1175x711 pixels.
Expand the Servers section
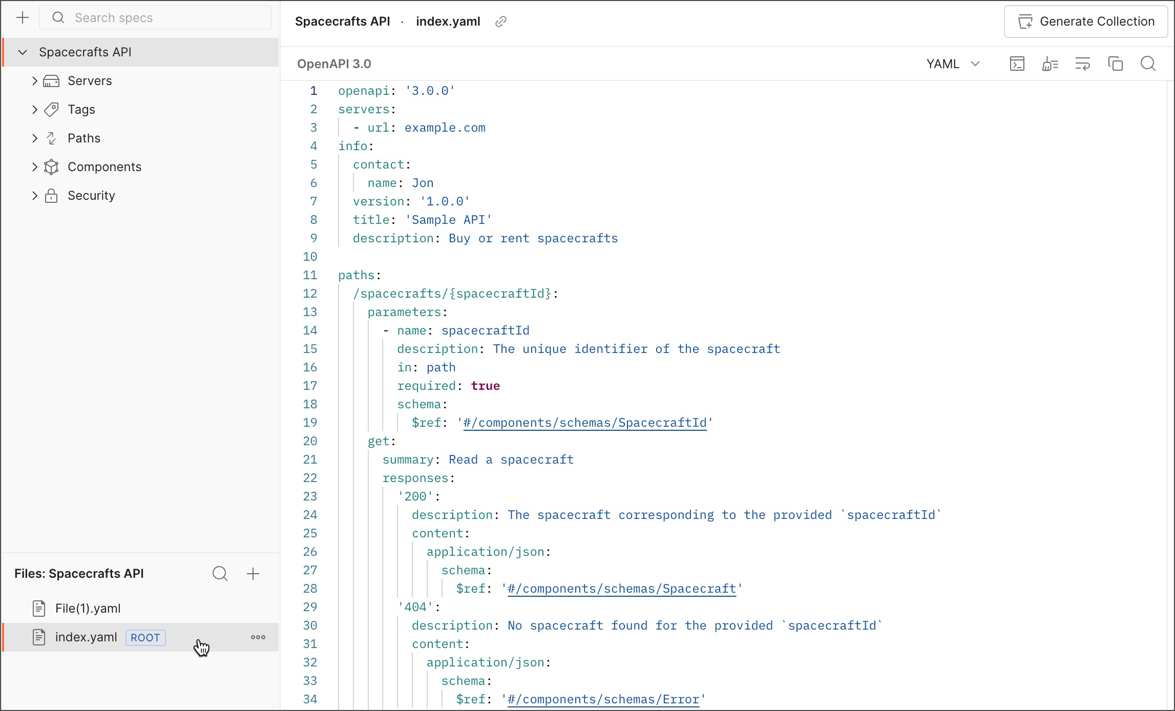pos(34,80)
